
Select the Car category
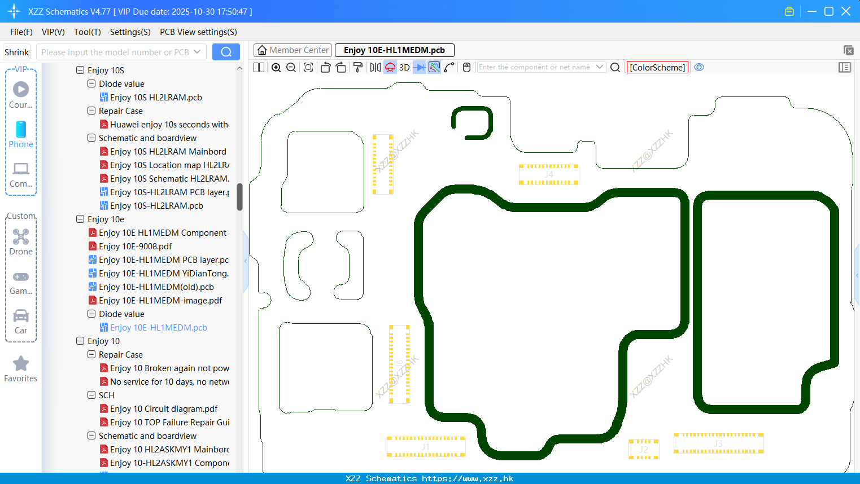point(21,322)
